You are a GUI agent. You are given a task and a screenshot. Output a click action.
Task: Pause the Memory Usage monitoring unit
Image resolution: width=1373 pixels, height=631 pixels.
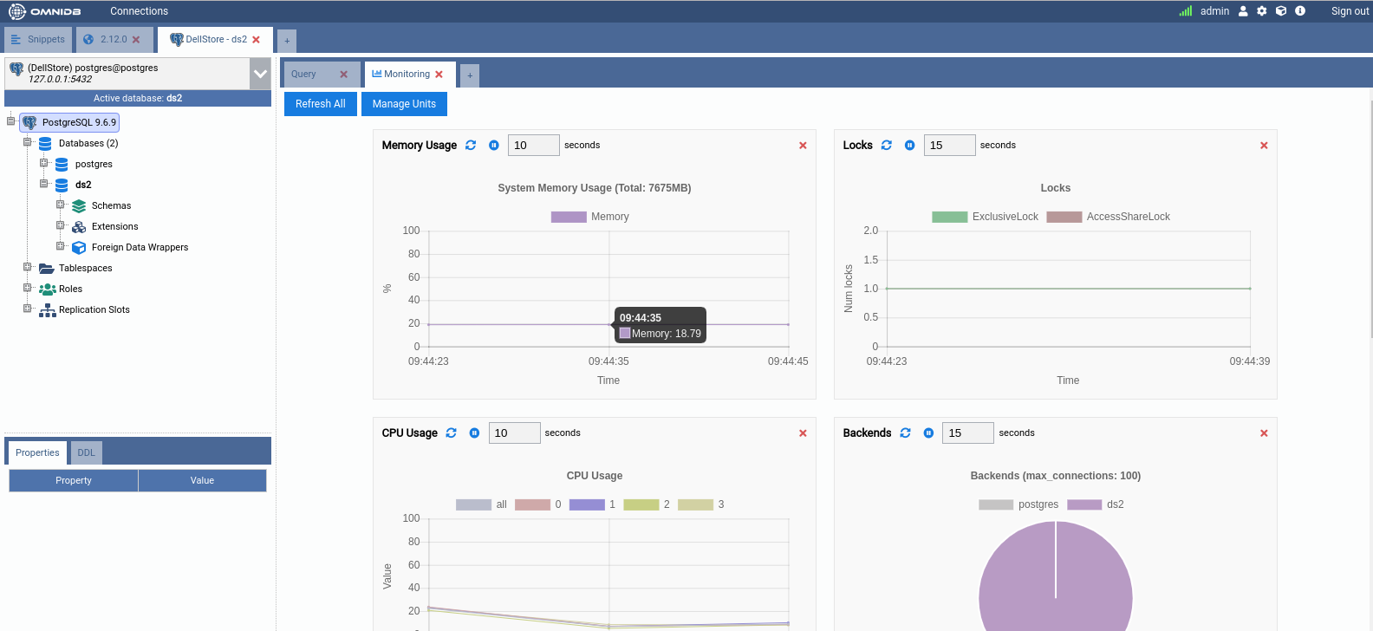493,146
